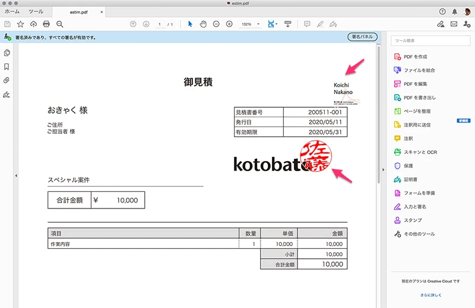475x308 pixels.
Task: Click the print icon in toolbar
Action: (46, 24)
